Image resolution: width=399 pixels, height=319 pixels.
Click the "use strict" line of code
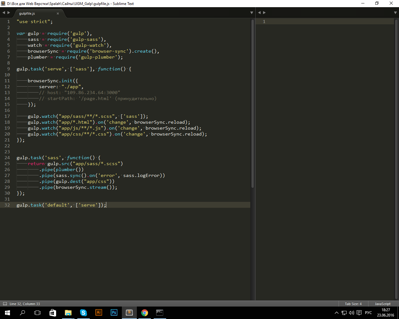[35, 21]
